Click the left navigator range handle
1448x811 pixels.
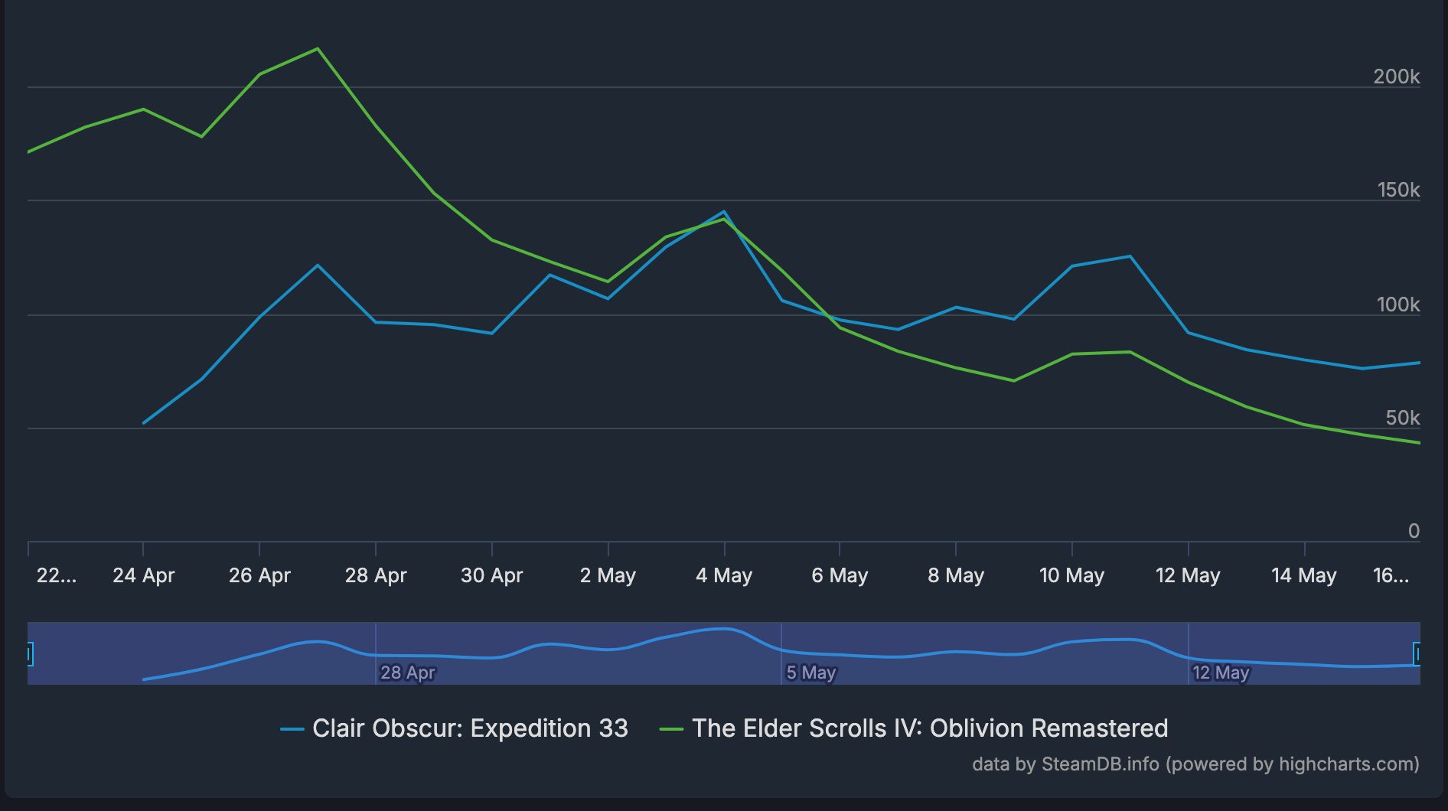coord(30,654)
